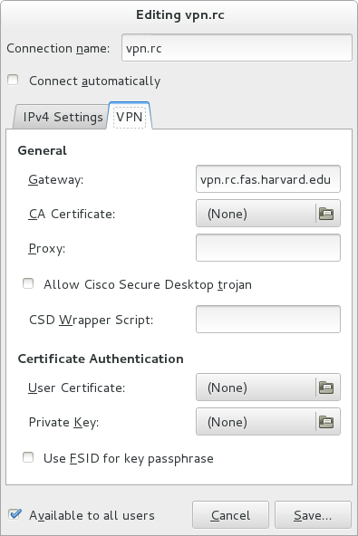
Task: Enable Connect automatically checkbox
Action: tap(13, 80)
